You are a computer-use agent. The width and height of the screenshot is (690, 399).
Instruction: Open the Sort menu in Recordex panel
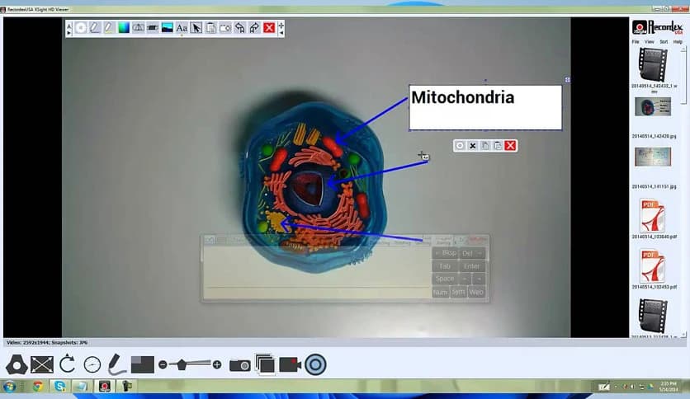pyautogui.click(x=664, y=42)
